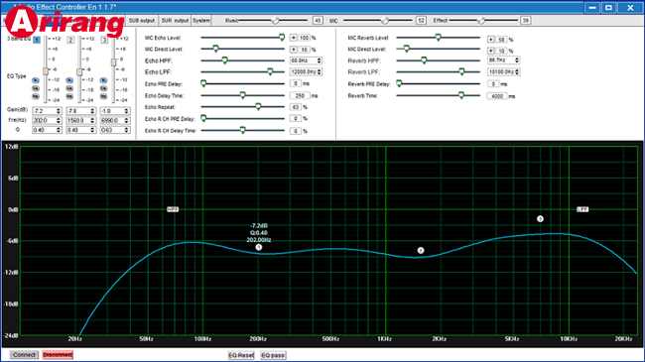The image size is (645, 362).
Task: Click the Echo Repeat slider handle
Action: tap(258, 107)
